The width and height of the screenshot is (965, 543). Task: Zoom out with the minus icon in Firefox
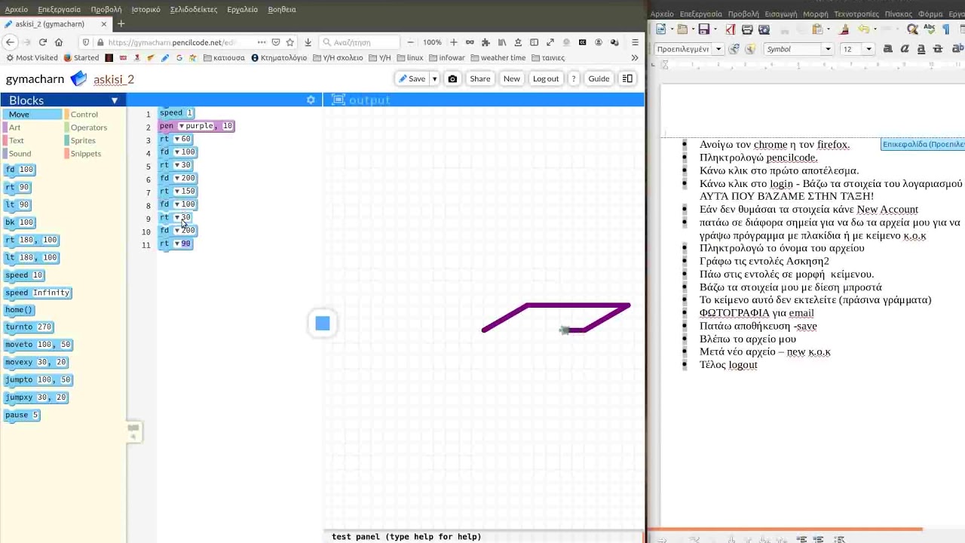click(x=410, y=42)
